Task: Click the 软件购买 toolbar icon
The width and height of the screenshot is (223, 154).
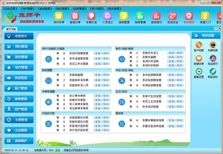Action: [x=189, y=18]
